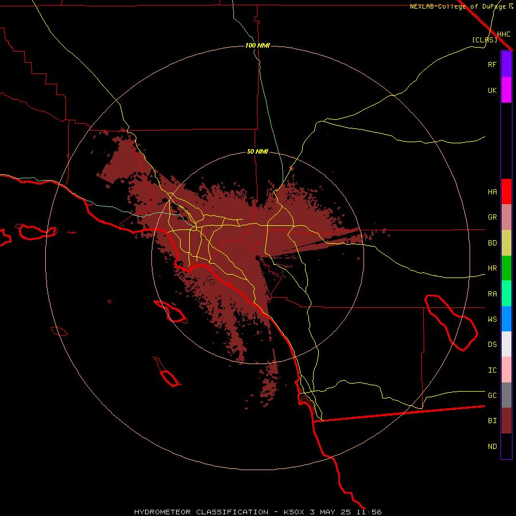
Task: Click the UK magenta legend swatch
Action: [506, 90]
